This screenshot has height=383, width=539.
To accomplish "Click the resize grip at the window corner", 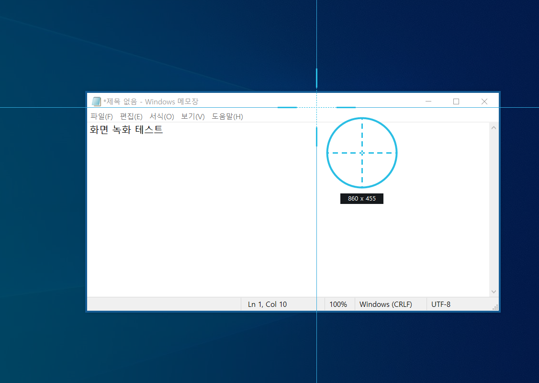I will [x=495, y=306].
